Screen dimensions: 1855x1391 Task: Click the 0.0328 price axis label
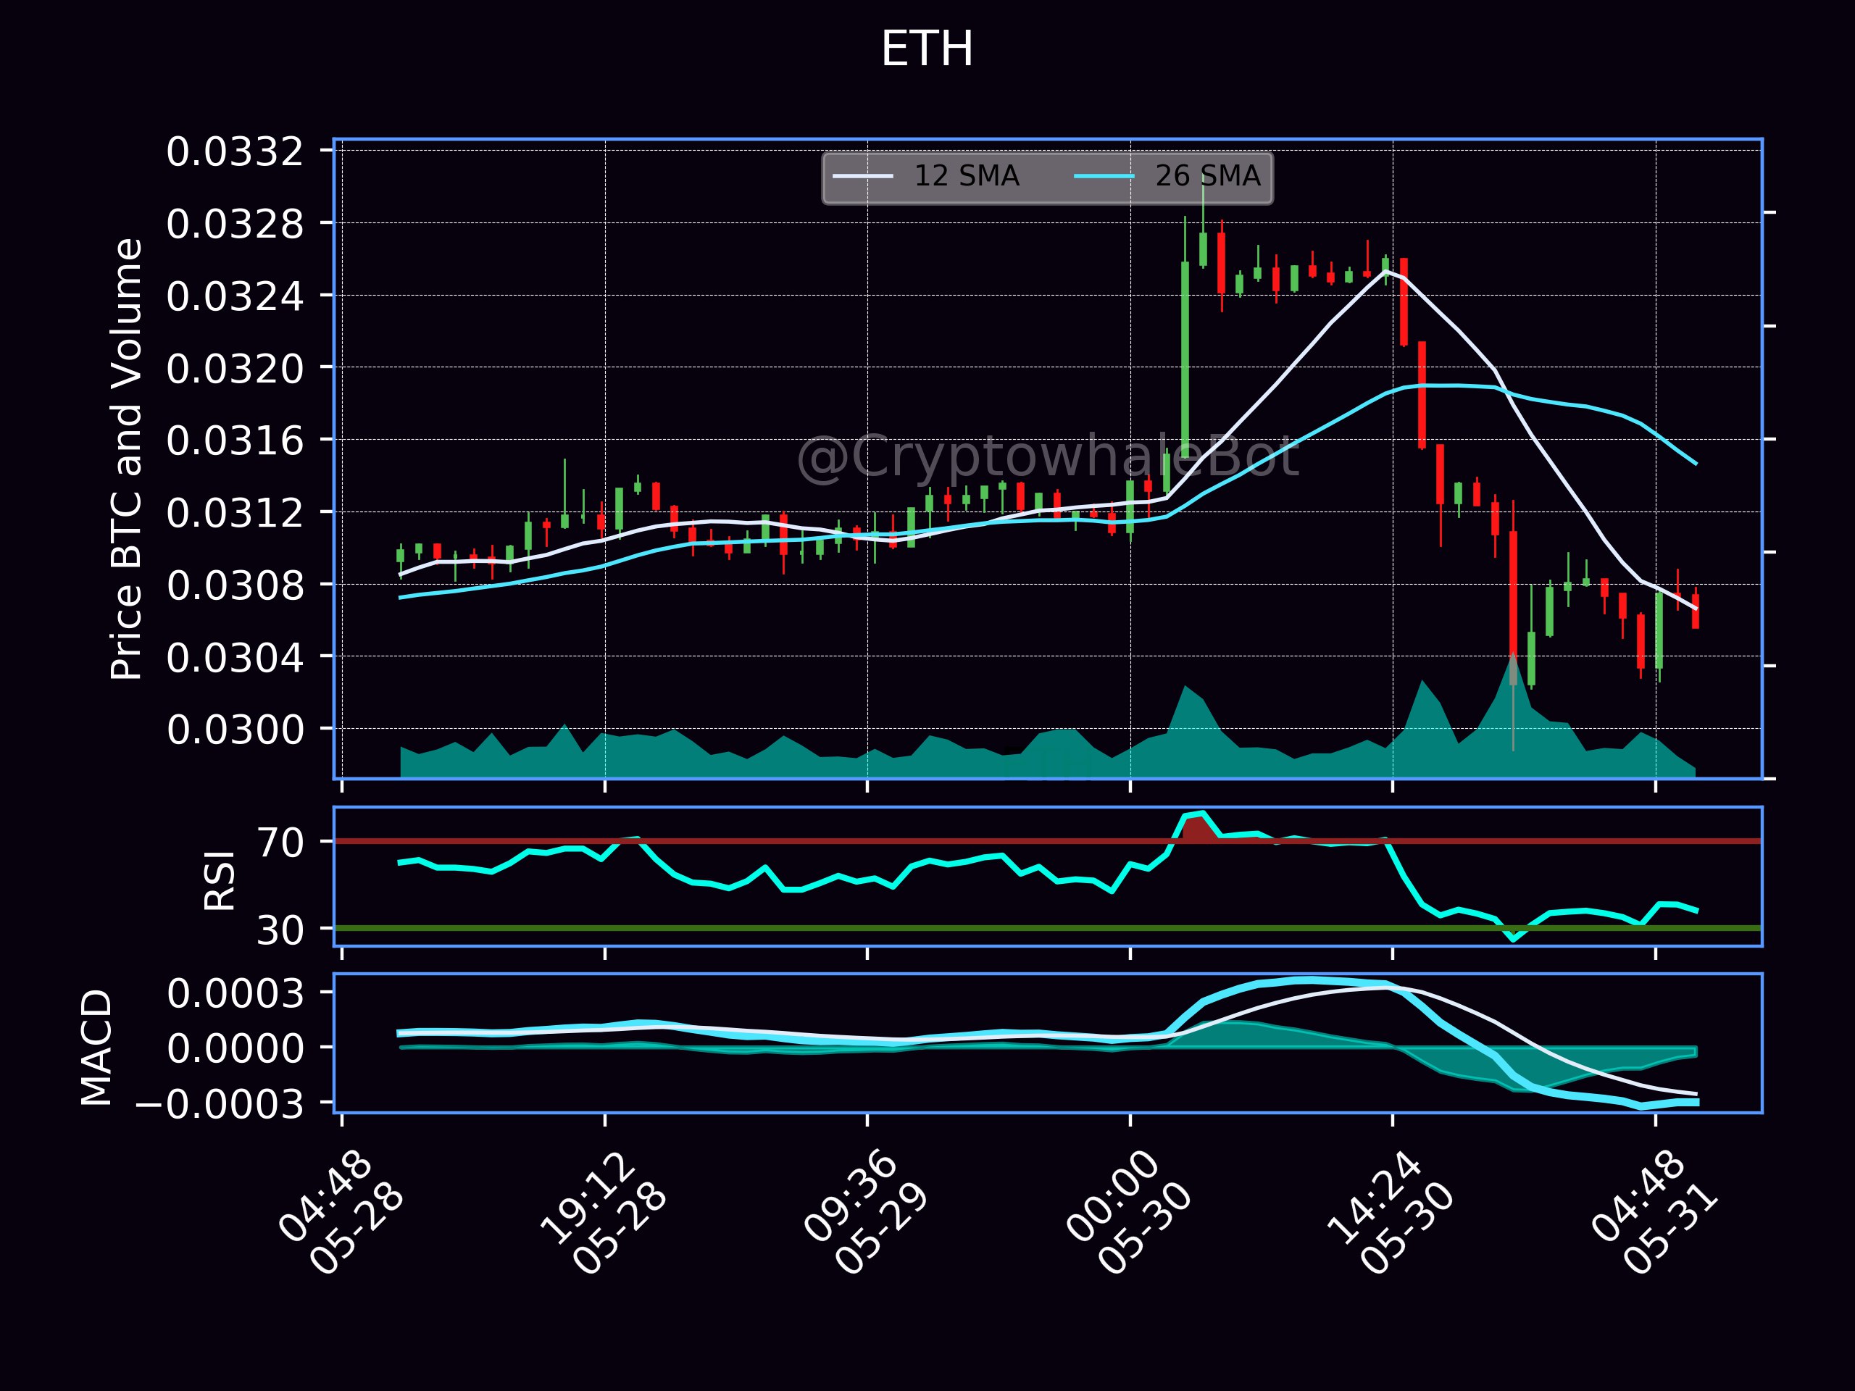235,225
